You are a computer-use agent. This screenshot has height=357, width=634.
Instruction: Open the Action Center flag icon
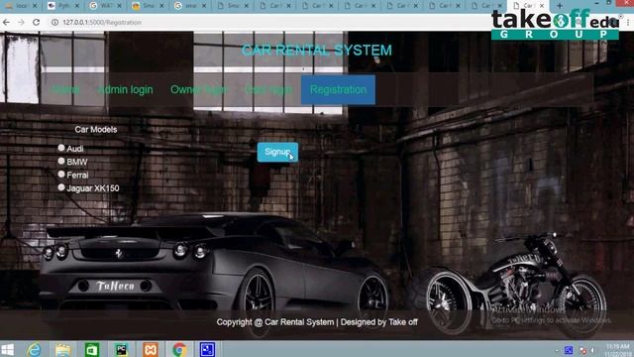click(582, 350)
